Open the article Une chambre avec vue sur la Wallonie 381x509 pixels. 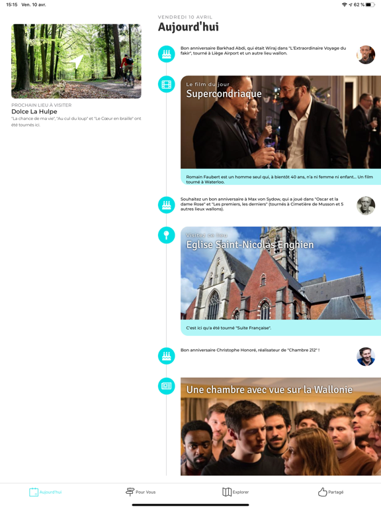pos(280,427)
